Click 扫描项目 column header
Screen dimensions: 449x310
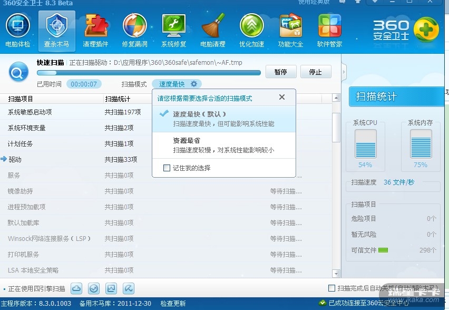[52, 99]
